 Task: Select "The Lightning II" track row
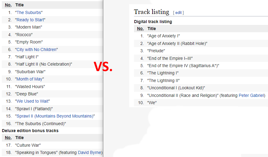pyautogui.click(x=201, y=80)
